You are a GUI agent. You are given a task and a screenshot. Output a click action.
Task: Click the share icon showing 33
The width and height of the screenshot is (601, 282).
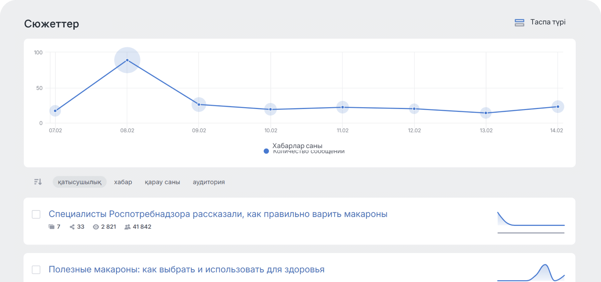pyautogui.click(x=72, y=227)
